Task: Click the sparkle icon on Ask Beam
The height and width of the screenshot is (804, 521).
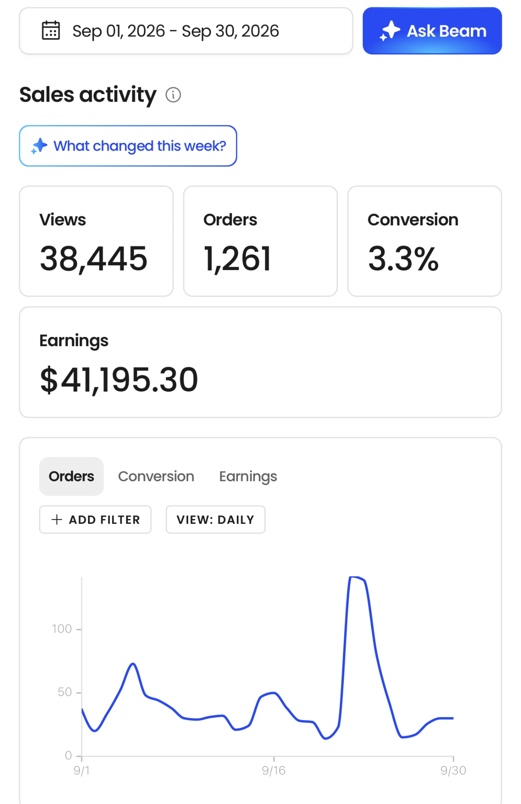Action: point(390,31)
